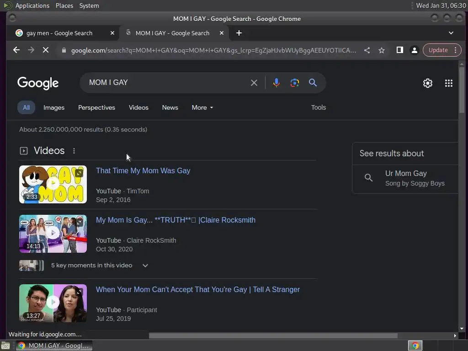The width and height of the screenshot is (468, 351).
Task: Play the GAY MOM video thumbnail
Action: click(x=53, y=185)
